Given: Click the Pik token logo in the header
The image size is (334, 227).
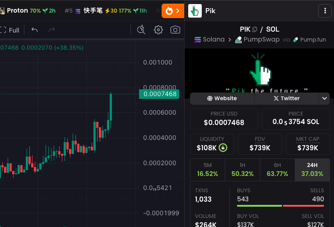Looking at the screenshot, I should (195, 11).
